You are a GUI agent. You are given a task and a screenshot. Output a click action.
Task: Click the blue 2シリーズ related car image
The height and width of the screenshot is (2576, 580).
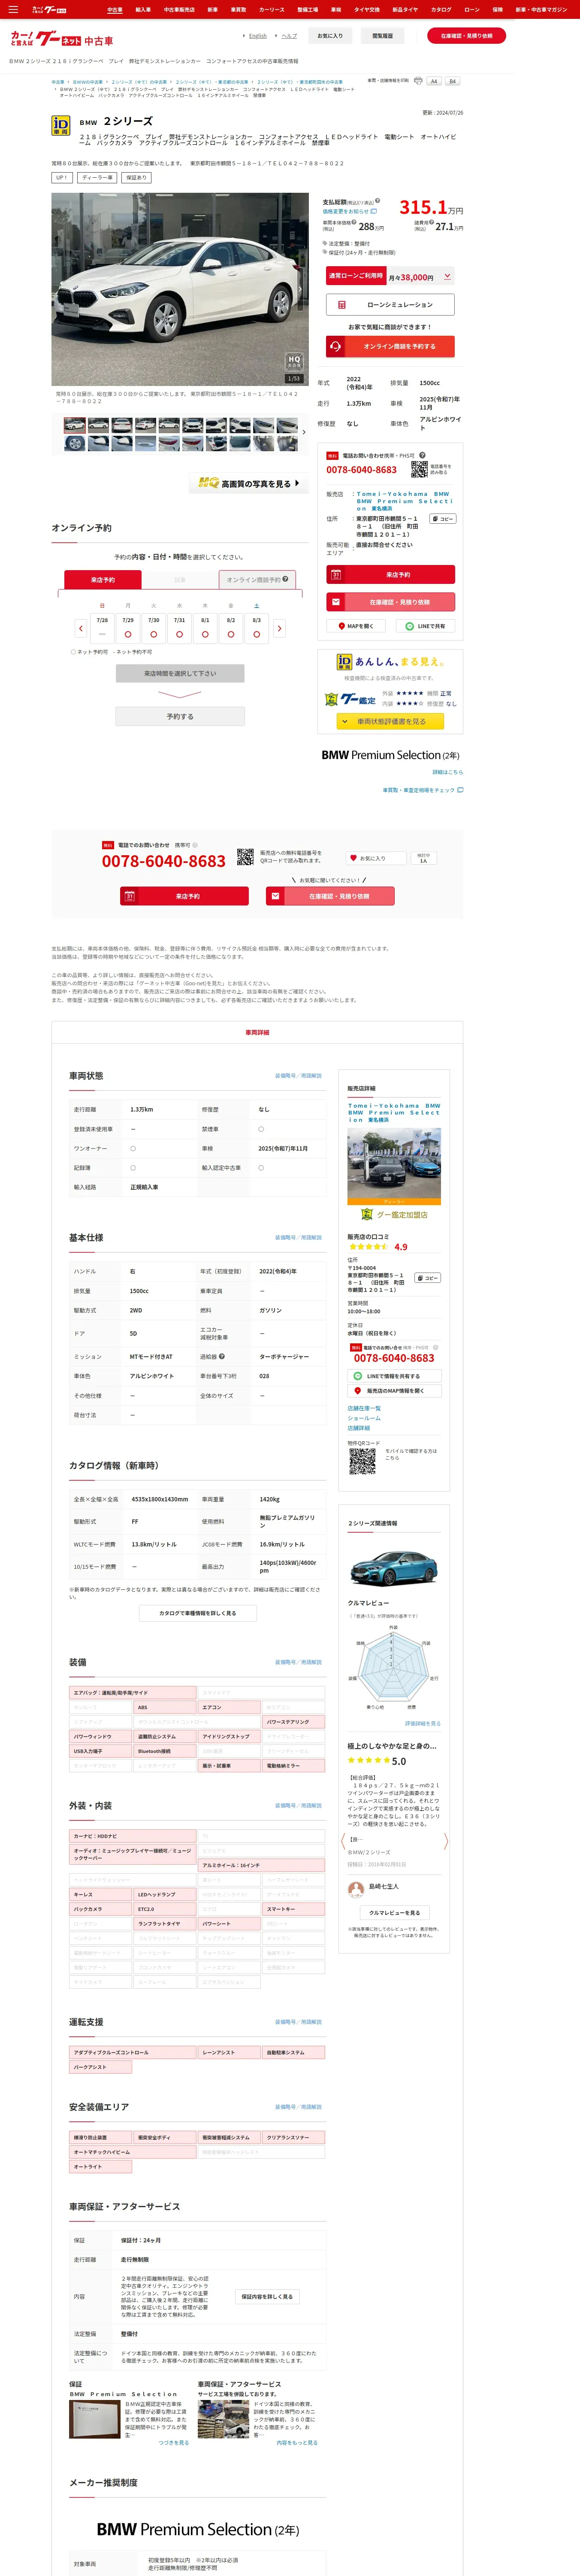click(x=394, y=1570)
